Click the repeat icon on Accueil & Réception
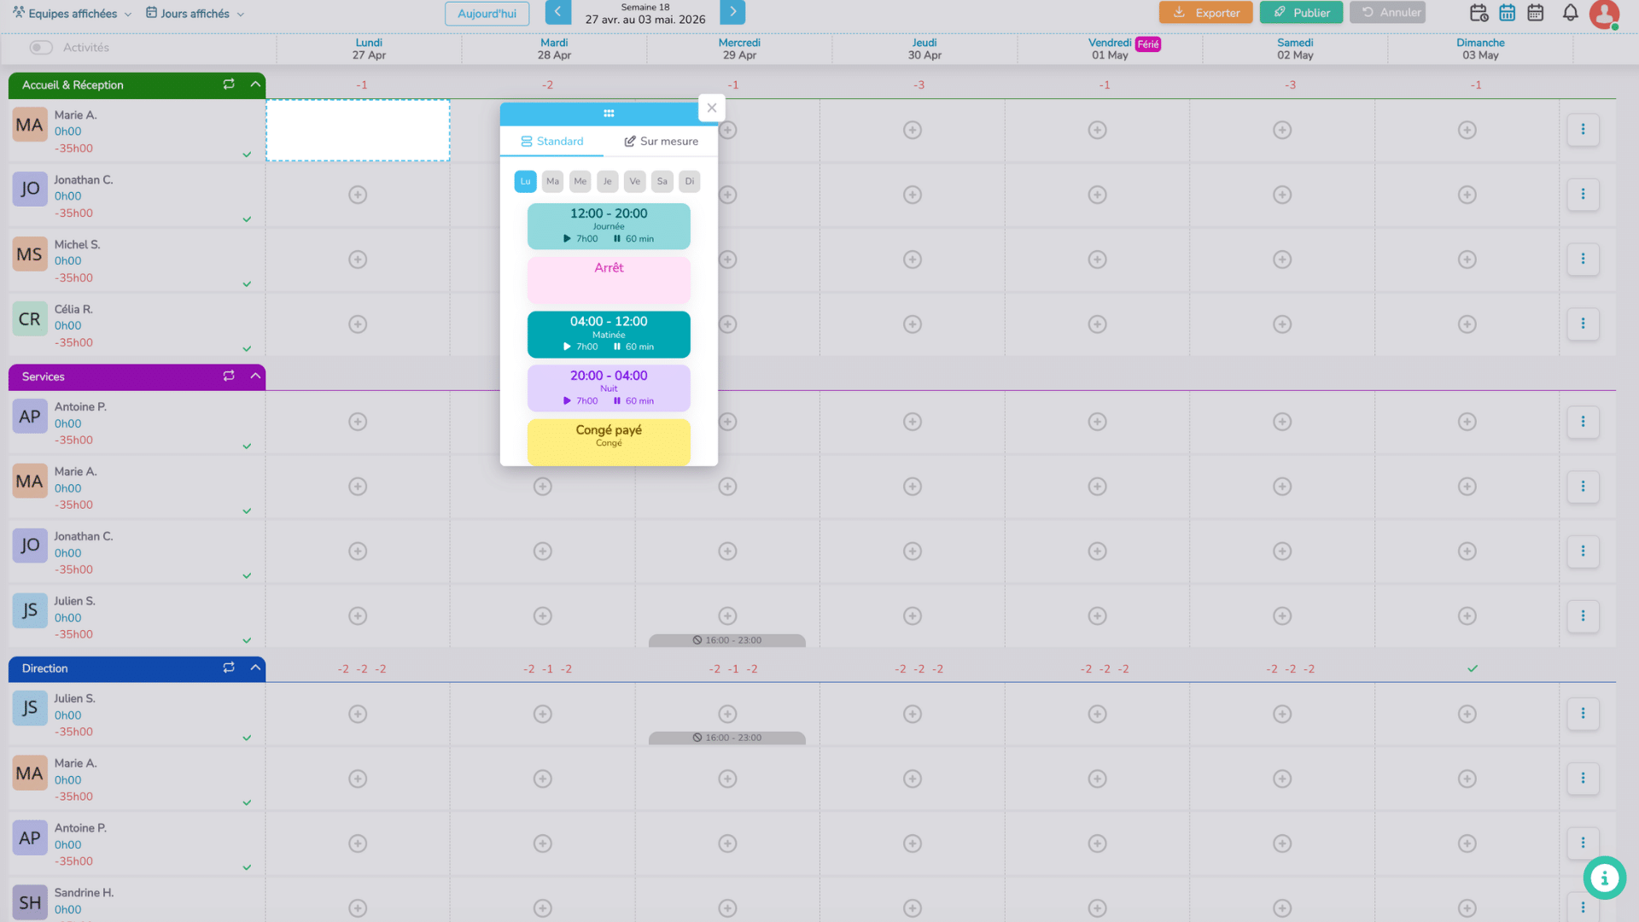The image size is (1639, 922). [x=229, y=85]
